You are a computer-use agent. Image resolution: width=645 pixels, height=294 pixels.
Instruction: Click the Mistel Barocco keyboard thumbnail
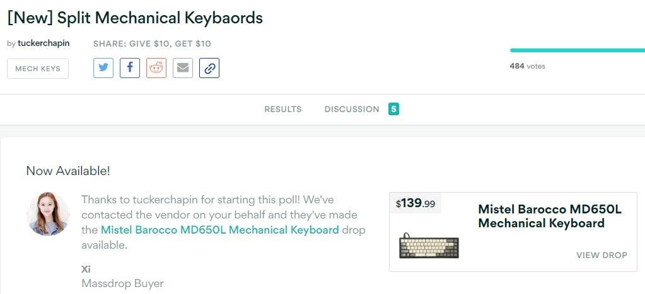pos(429,246)
